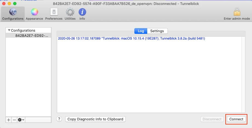This screenshot has width=252, height=128.
Task: Open the Preferences switch icon pane
Action: 54,14
